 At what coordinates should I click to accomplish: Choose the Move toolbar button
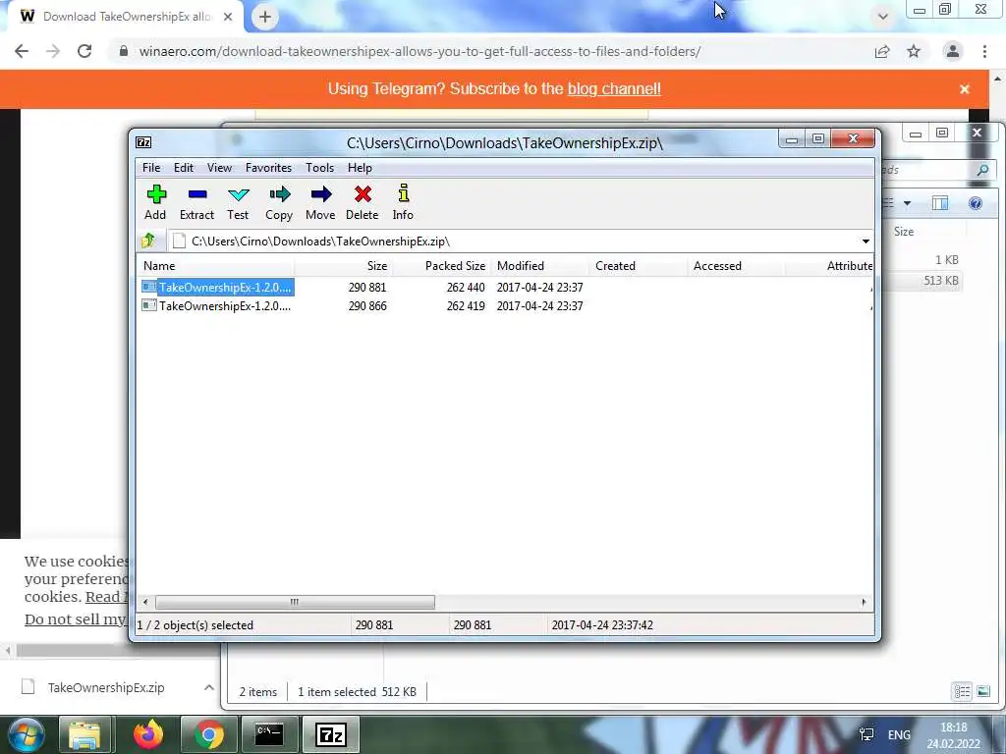click(320, 202)
